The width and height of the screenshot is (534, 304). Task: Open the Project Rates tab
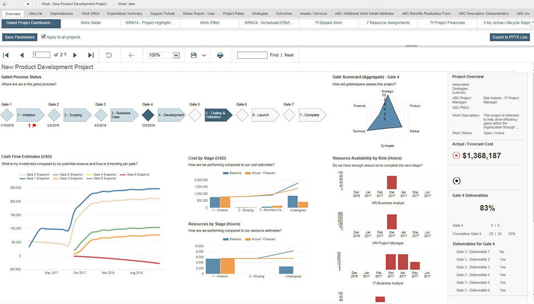click(x=233, y=14)
